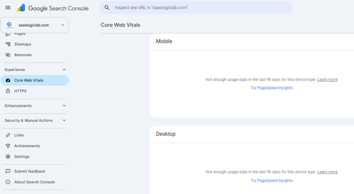Focus the Inspect any URL search field
This screenshot has width=354, height=194.
(196, 8)
